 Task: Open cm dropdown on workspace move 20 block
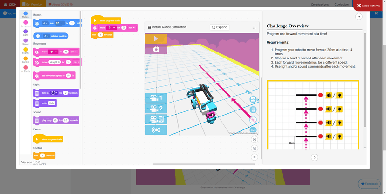tap(132, 28)
